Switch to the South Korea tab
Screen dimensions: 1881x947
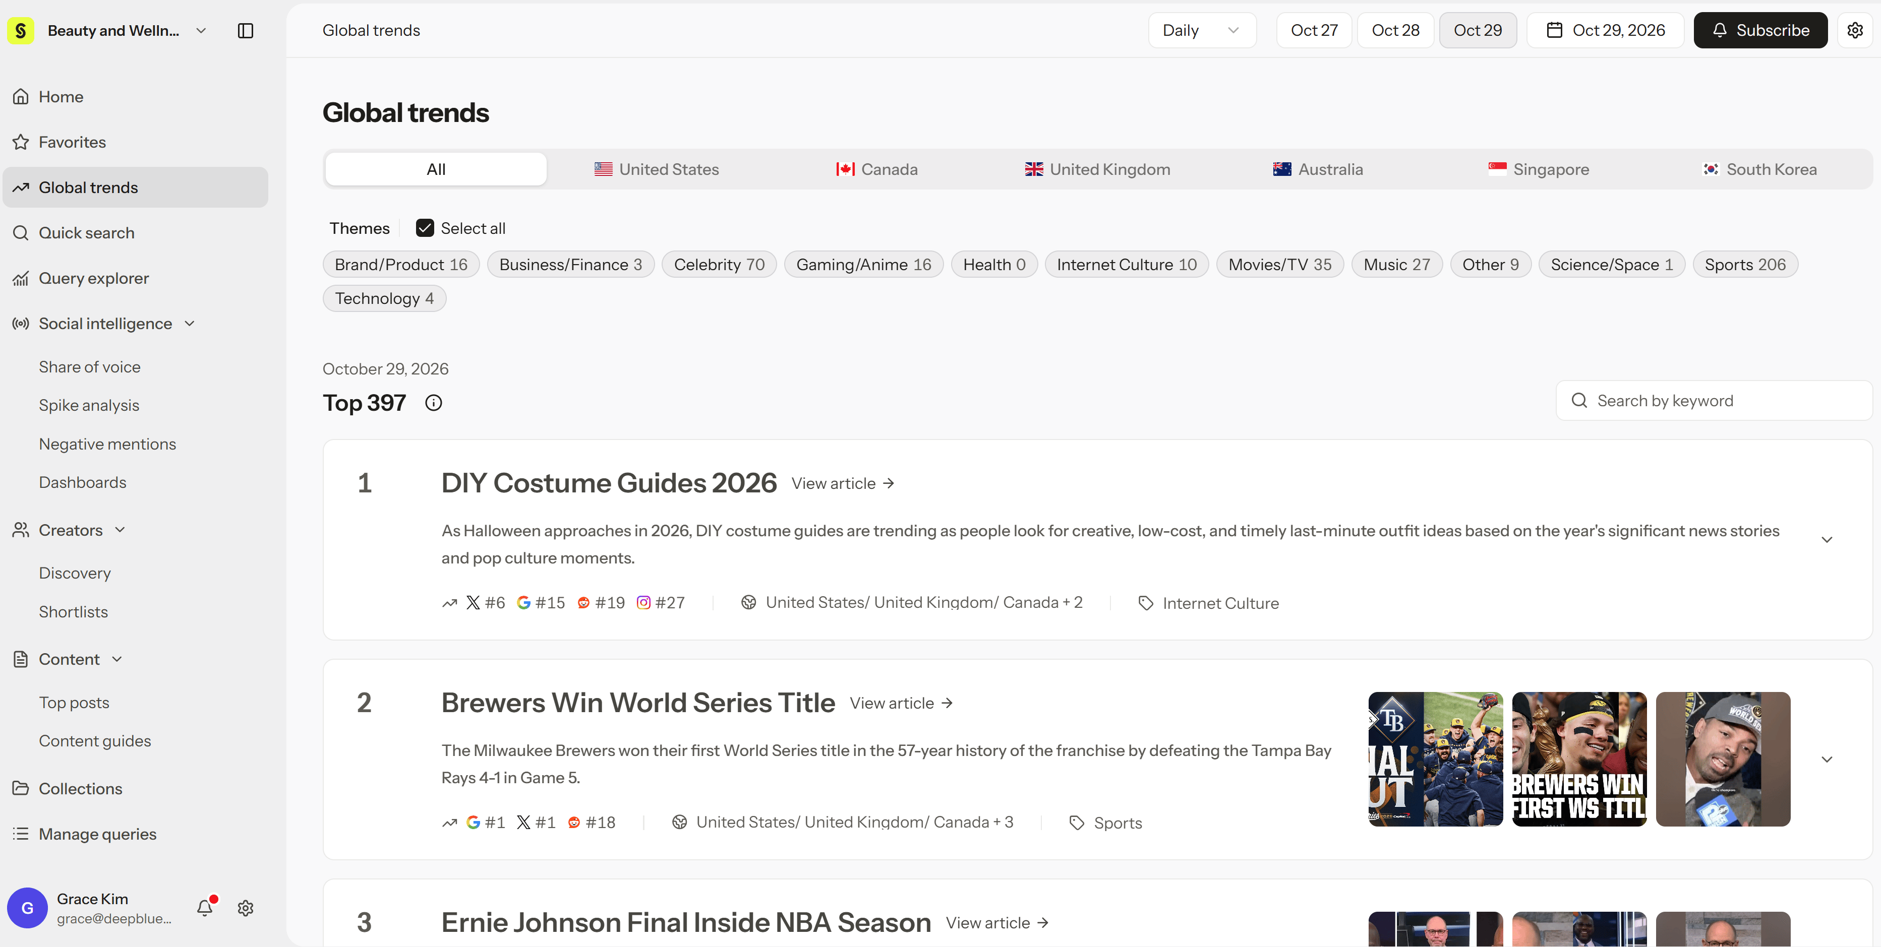pyautogui.click(x=1759, y=169)
